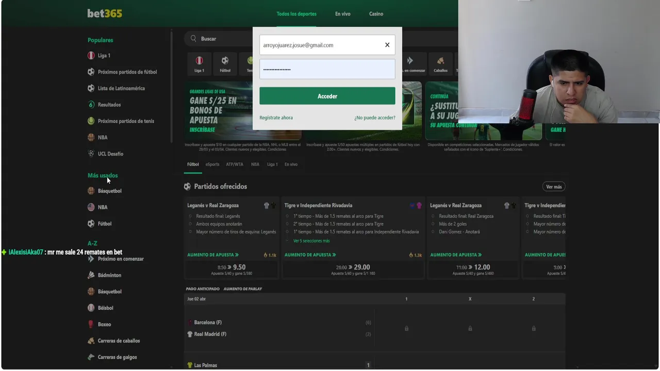Image resolution: width=660 pixels, height=371 pixels.
Task: Select Caballos sport shortcut tile
Action: [x=440, y=64]
